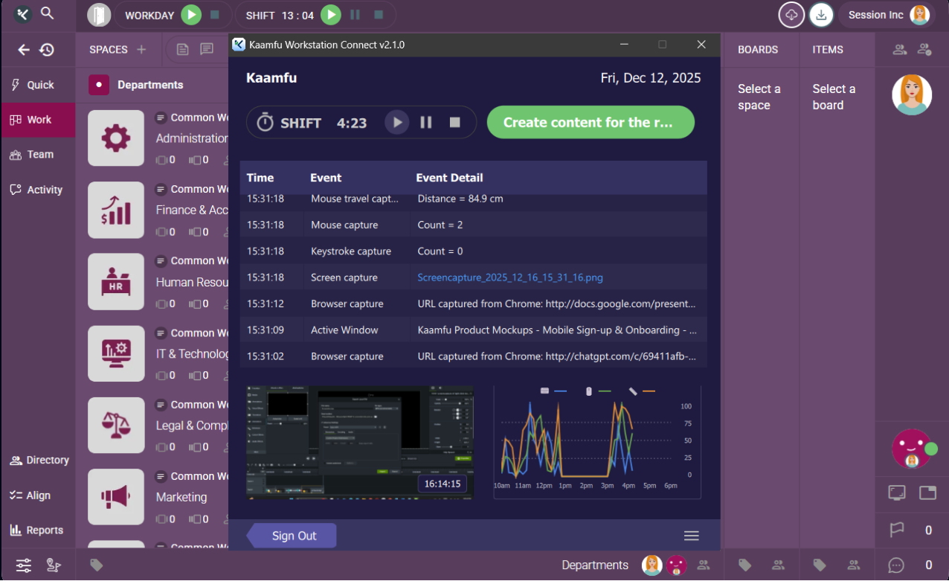Open the flag icon in right sidebar
The height and width of the screenshot is (584, 949).
[897, 530]
